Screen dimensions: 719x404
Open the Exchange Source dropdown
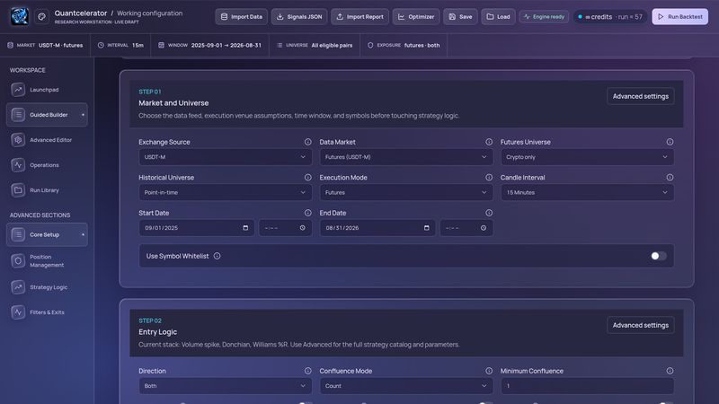click(x=226, y=157)
